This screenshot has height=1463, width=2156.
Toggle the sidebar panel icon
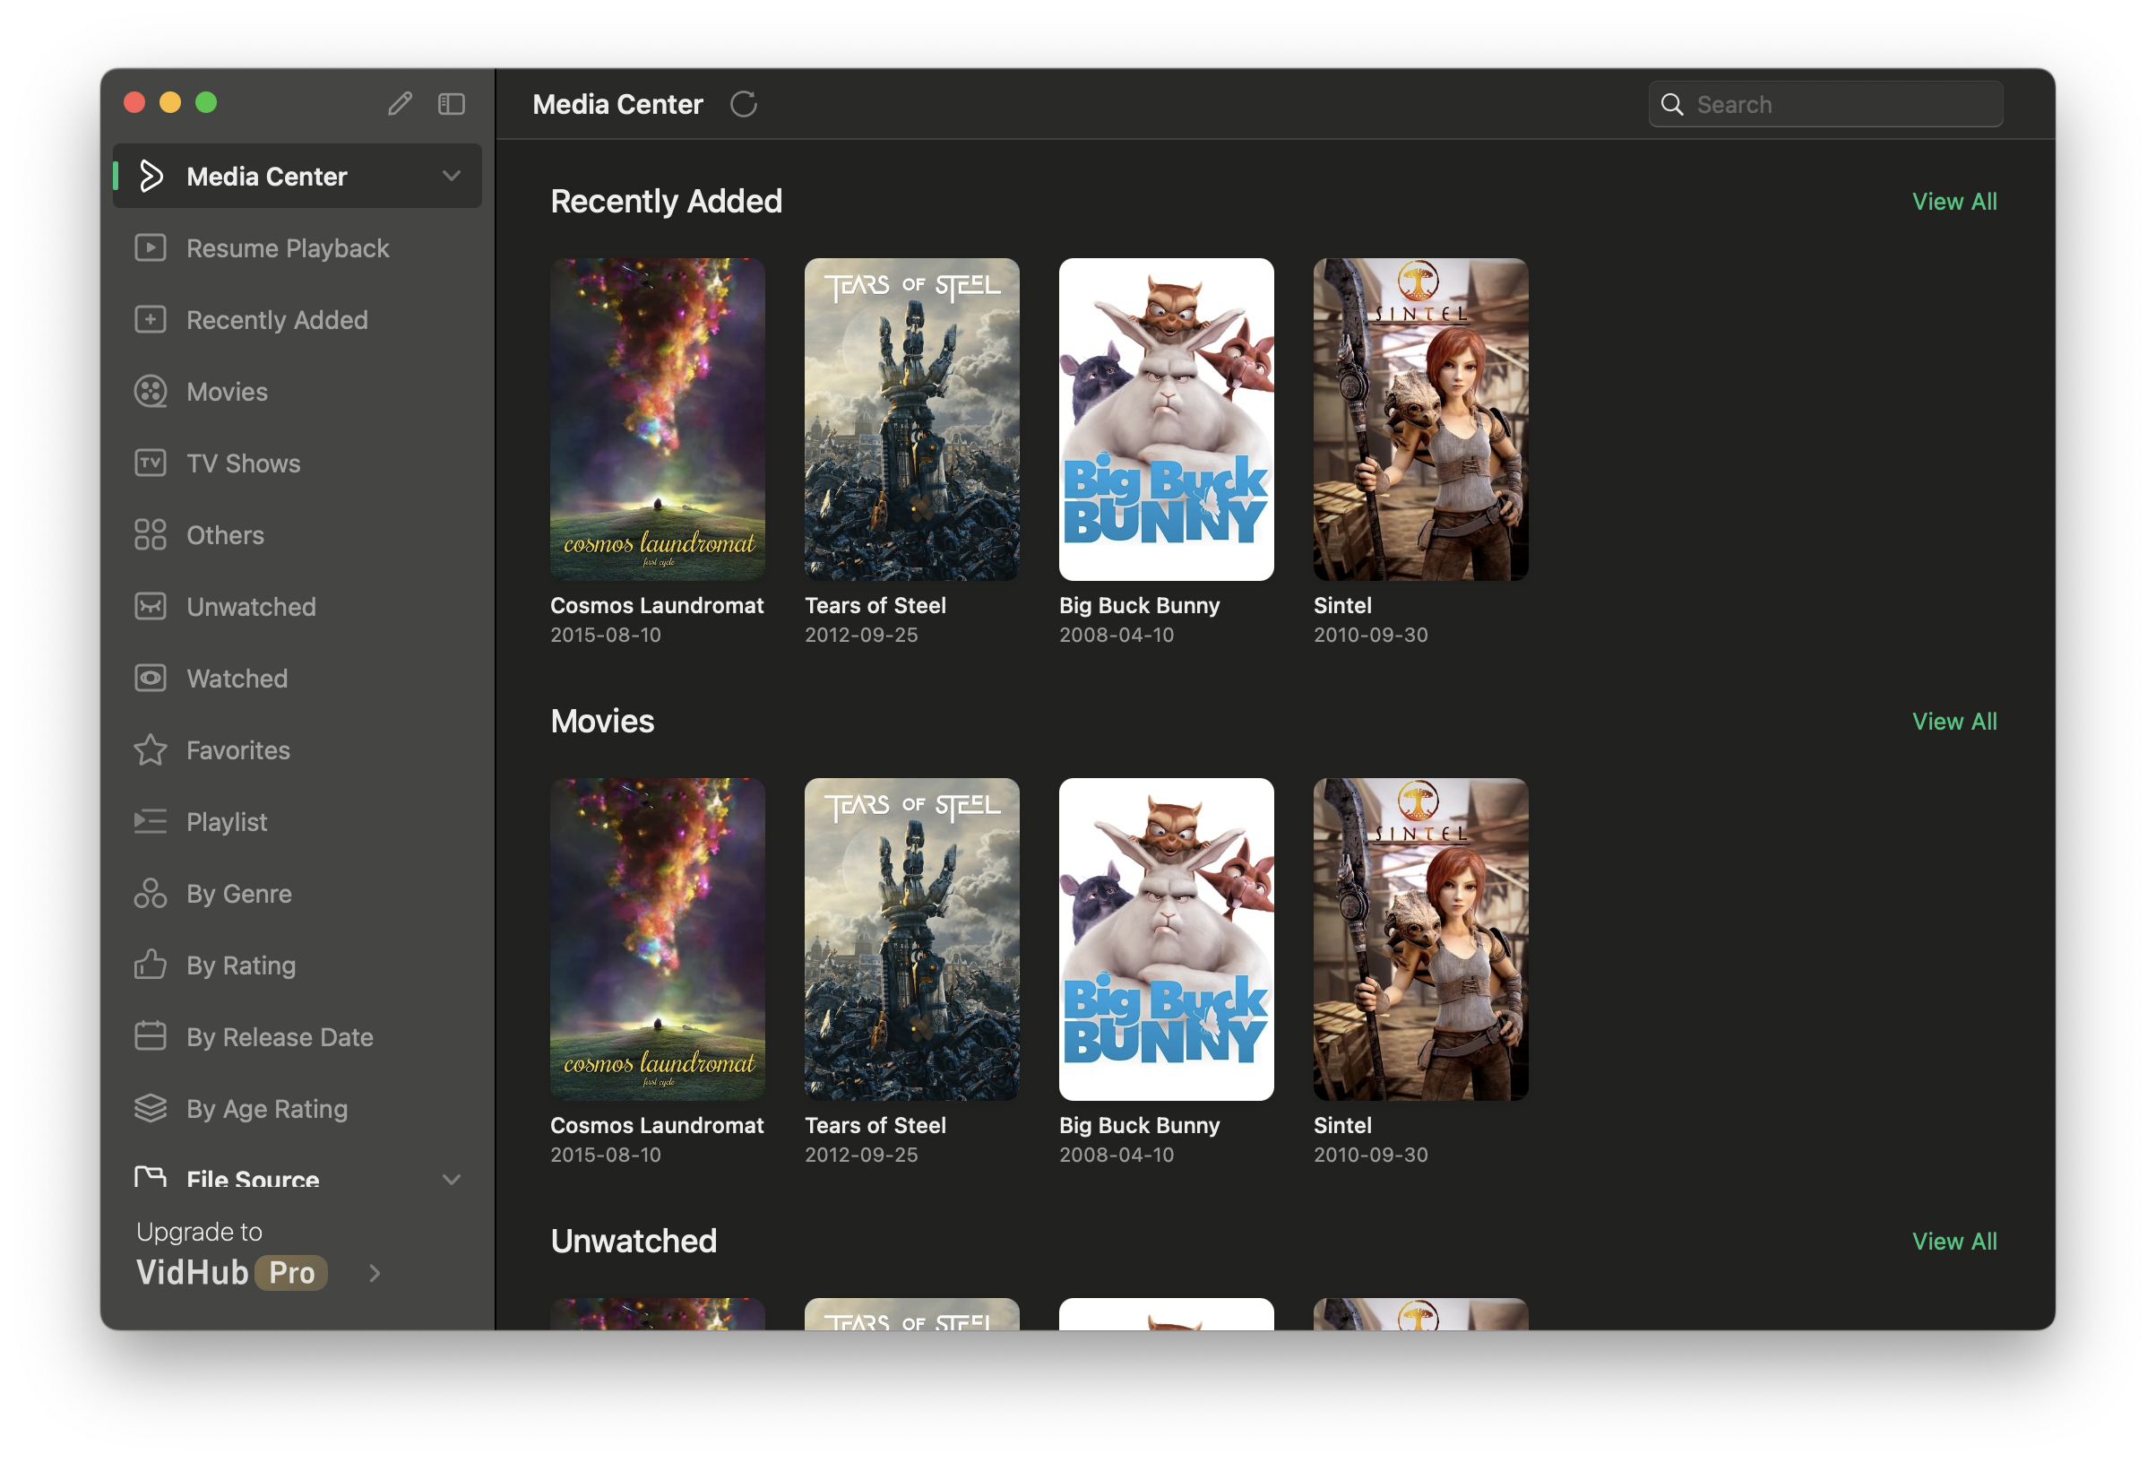tap(452, 103)
